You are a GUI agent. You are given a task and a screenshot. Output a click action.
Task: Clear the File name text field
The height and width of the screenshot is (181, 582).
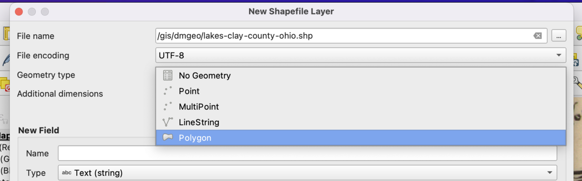click(537, 36)
